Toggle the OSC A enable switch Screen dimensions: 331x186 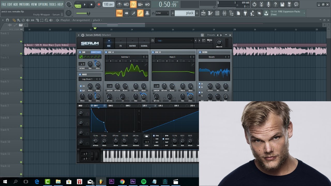tap(106, 52)
